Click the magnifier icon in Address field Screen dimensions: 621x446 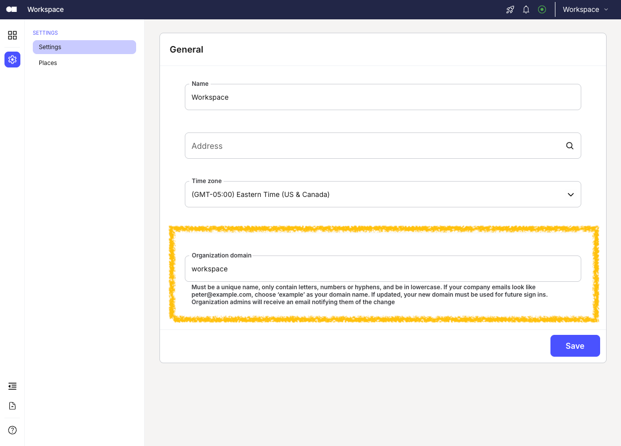point(570,146)
